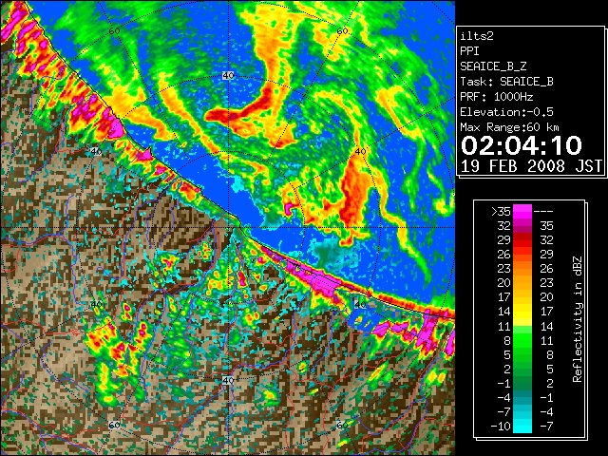Click the '60' range label in the northeast
Image resolution: width=608 pixels, height=456 pixels.
pyautogui.click(x=342, y=30)
